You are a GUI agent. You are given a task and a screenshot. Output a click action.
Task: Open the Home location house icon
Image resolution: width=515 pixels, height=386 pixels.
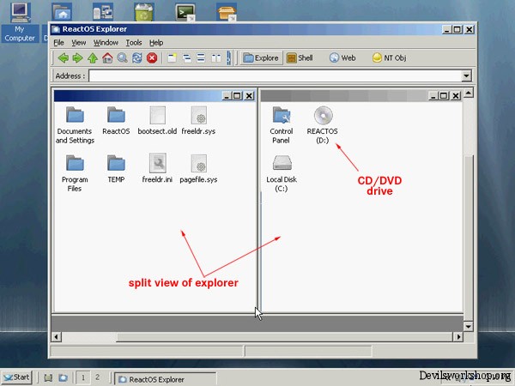pyautogui.click(x=107, y=58)
